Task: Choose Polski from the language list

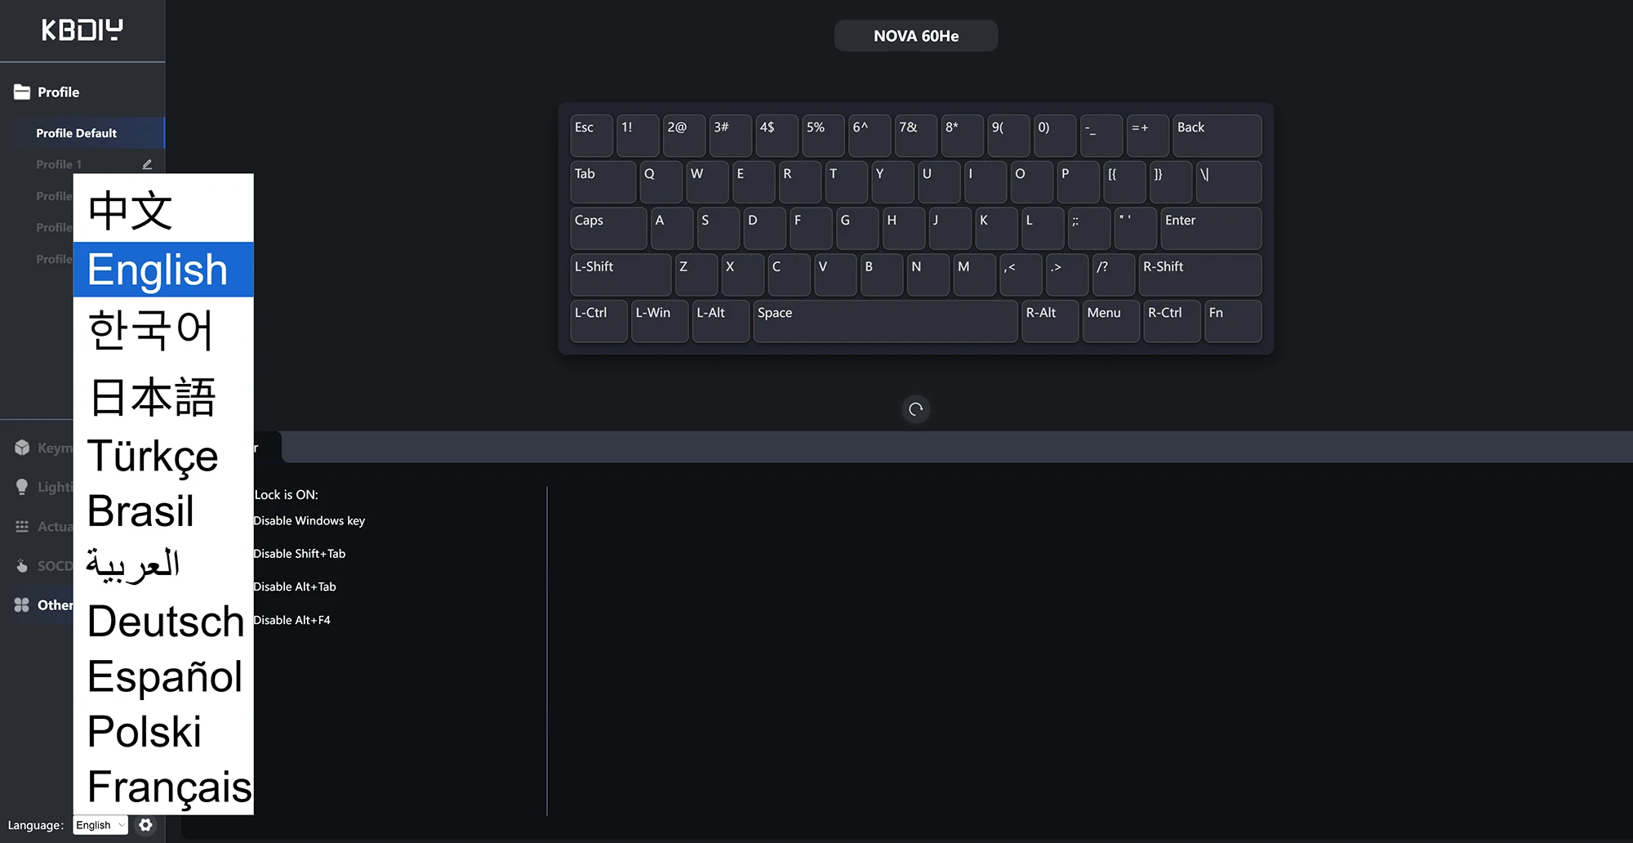Action: (x=163, y=731)
